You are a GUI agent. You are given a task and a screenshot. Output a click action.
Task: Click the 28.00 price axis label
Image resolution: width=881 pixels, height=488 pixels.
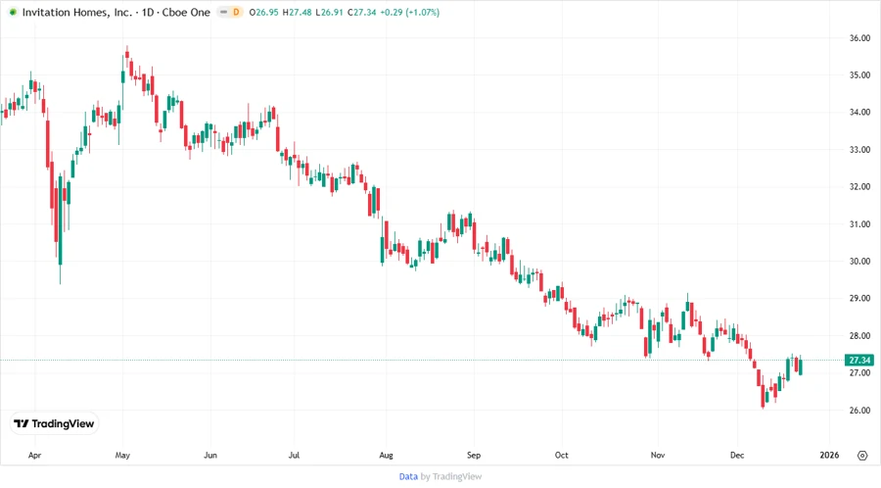point(859,336)
